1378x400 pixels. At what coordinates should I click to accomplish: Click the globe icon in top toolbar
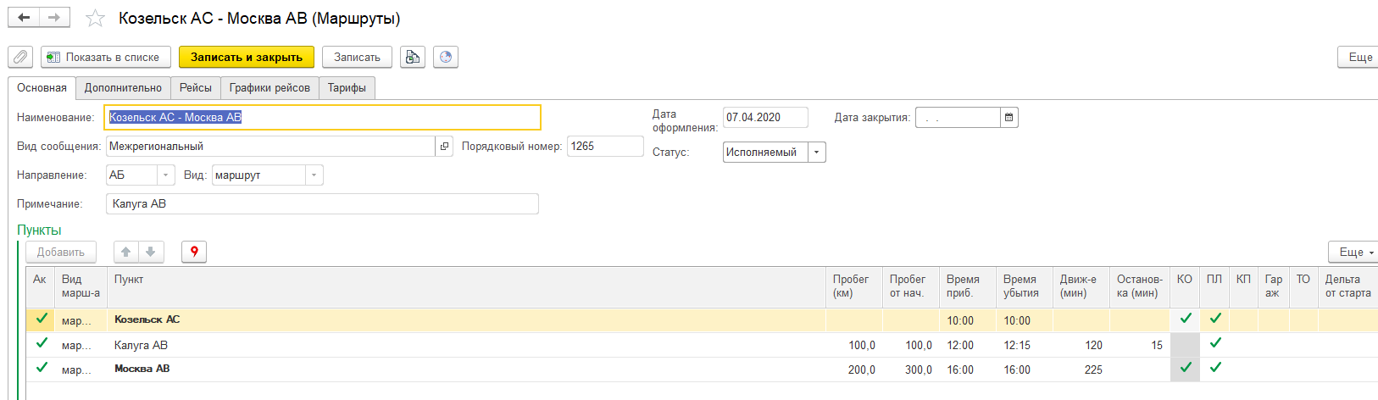[x=446, y=57]
